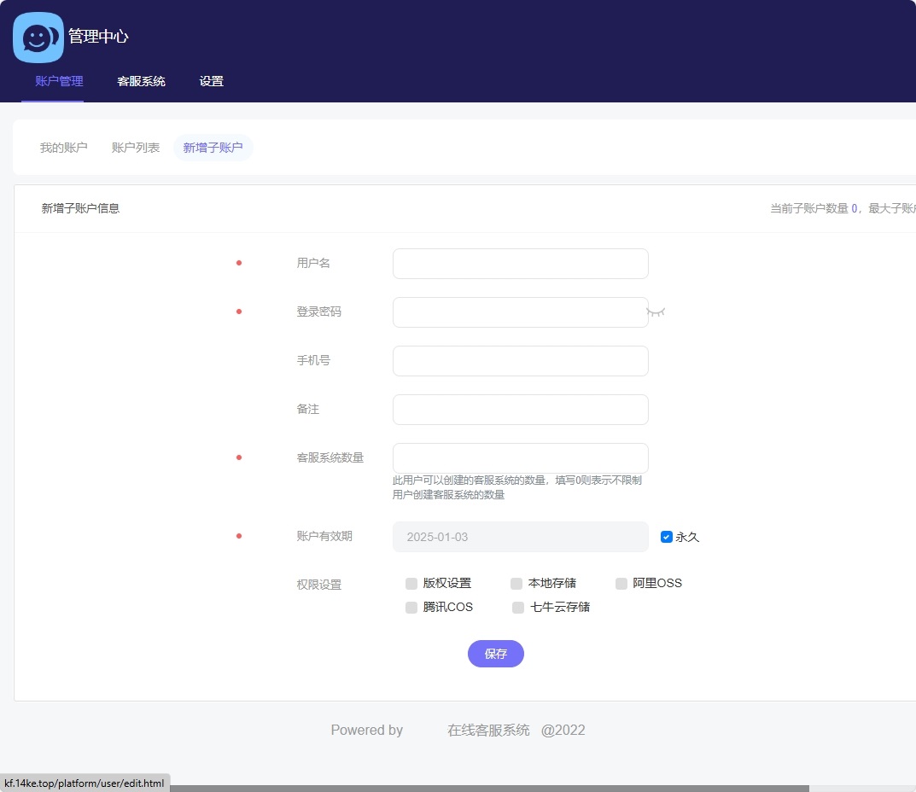The width and height of the screenshot is (916, 792).
Task: Click the 当前子账户数量 0 text
Action: tap(814, 208)
